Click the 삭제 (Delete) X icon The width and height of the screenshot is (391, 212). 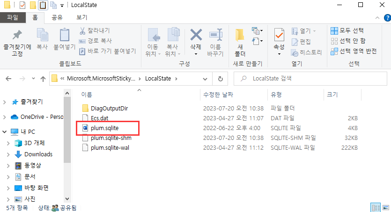(196, 35)
